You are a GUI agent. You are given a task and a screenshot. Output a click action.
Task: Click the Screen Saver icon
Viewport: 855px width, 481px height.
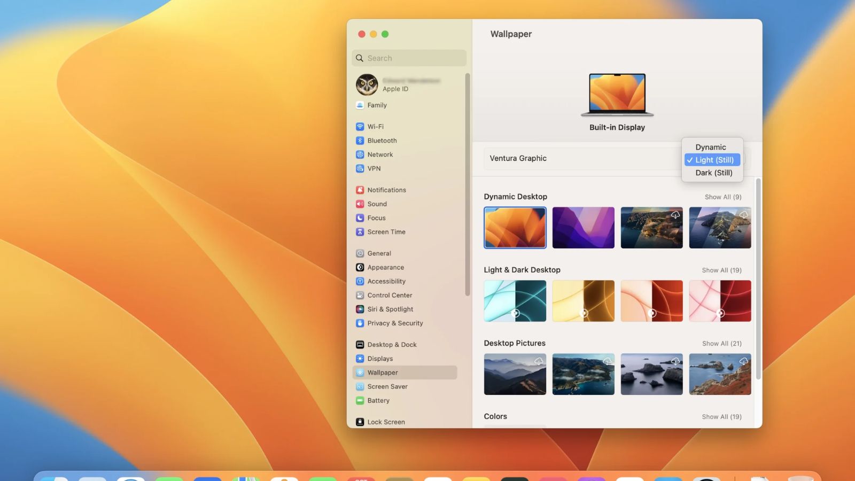point(360,386)
